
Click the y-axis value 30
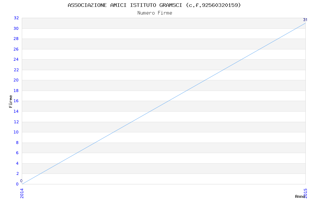pyautogui.click(x=16, y=28)
